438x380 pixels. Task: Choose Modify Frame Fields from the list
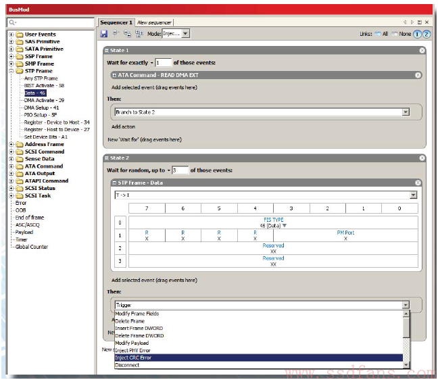[259, 314]
